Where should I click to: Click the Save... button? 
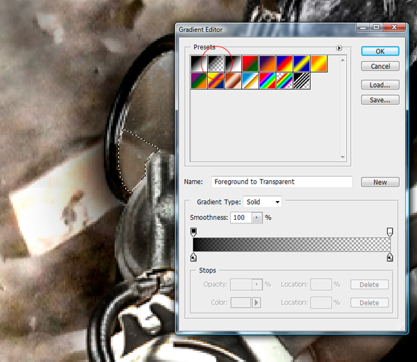click(380, 100)
